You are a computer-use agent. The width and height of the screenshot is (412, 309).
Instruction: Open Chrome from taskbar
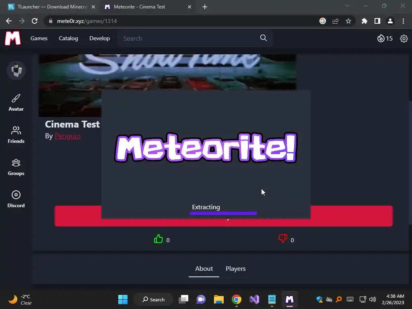pos(237,299)
